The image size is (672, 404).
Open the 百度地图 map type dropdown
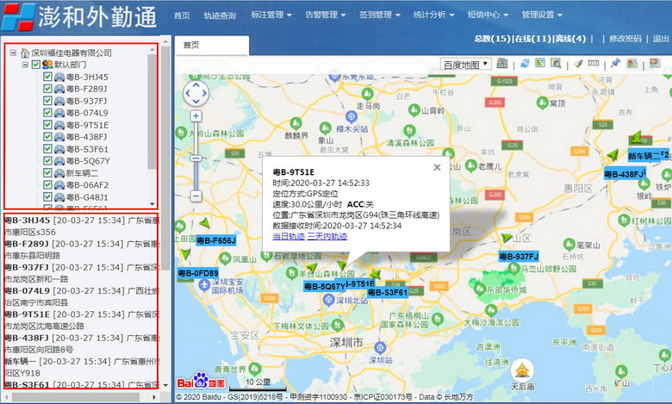click(x=465, y=65)
